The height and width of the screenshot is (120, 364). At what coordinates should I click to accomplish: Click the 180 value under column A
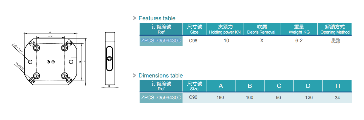pyautogui.click(x=220, y=97)
